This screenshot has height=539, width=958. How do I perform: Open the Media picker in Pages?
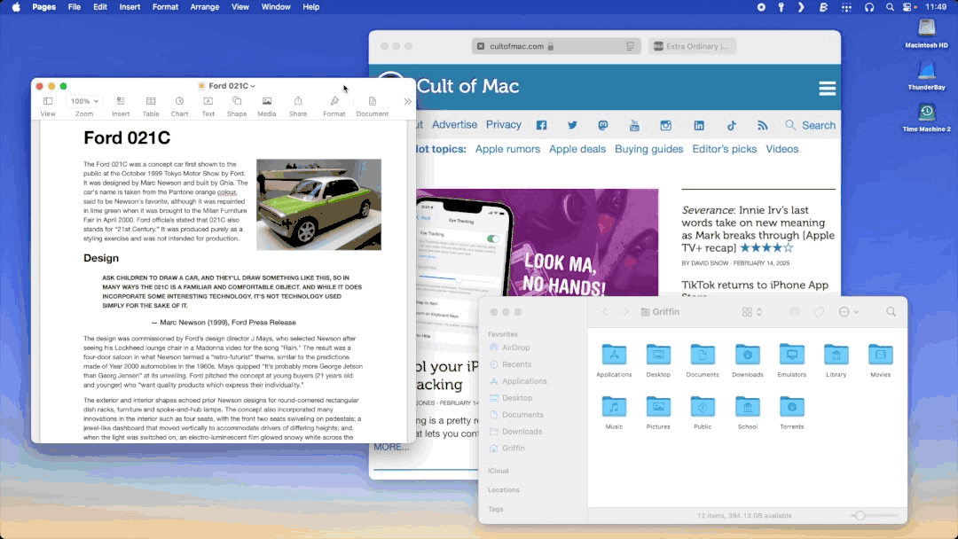[x=266, y=101]
